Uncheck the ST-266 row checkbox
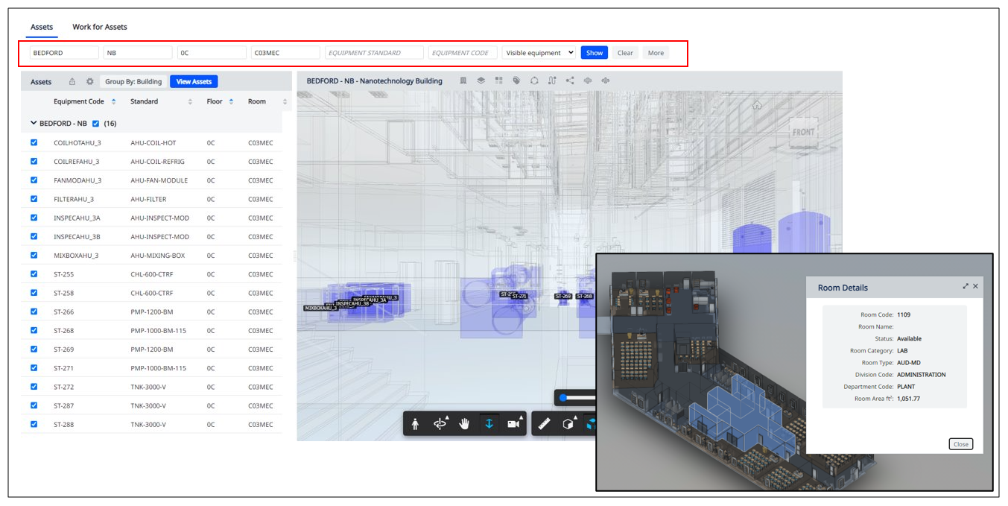Viewport: 1008px width, 506px height. click(34, 311)
